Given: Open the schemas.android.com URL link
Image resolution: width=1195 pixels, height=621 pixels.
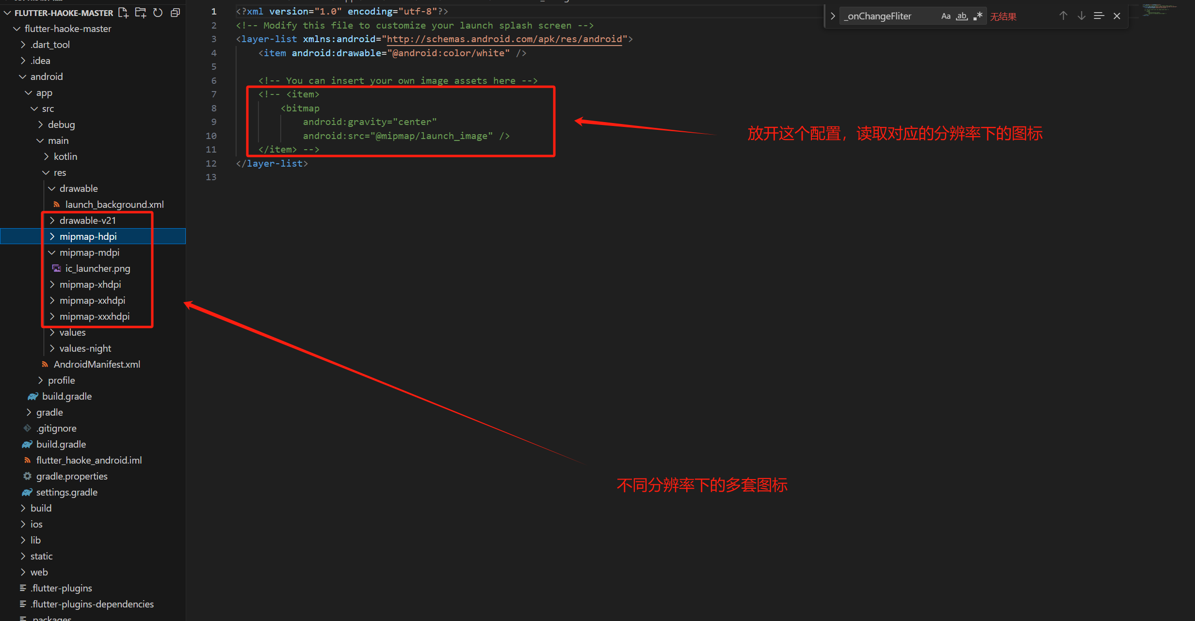Looking at the screenshot, I should tap(504, 39).
